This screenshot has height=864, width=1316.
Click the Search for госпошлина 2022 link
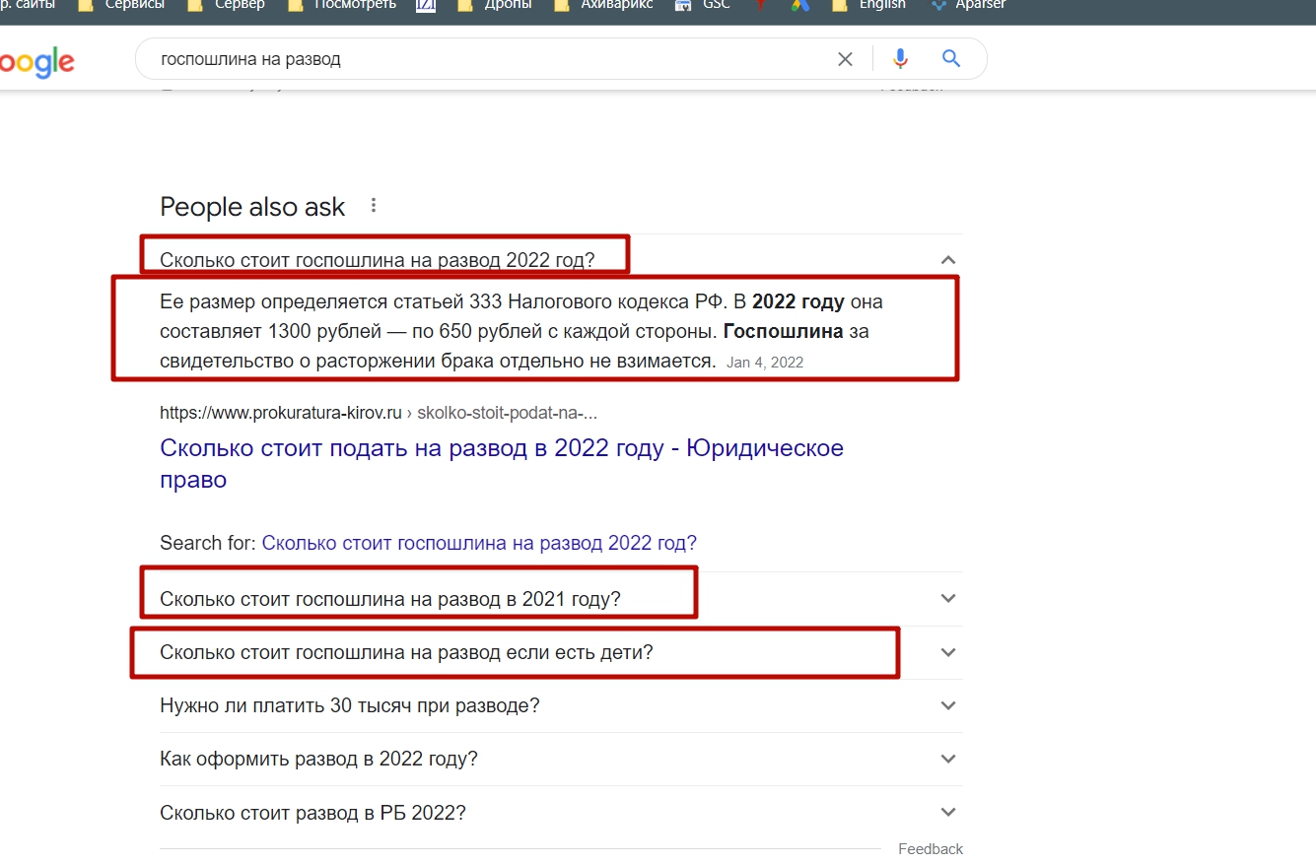click(x=478, y=543)
